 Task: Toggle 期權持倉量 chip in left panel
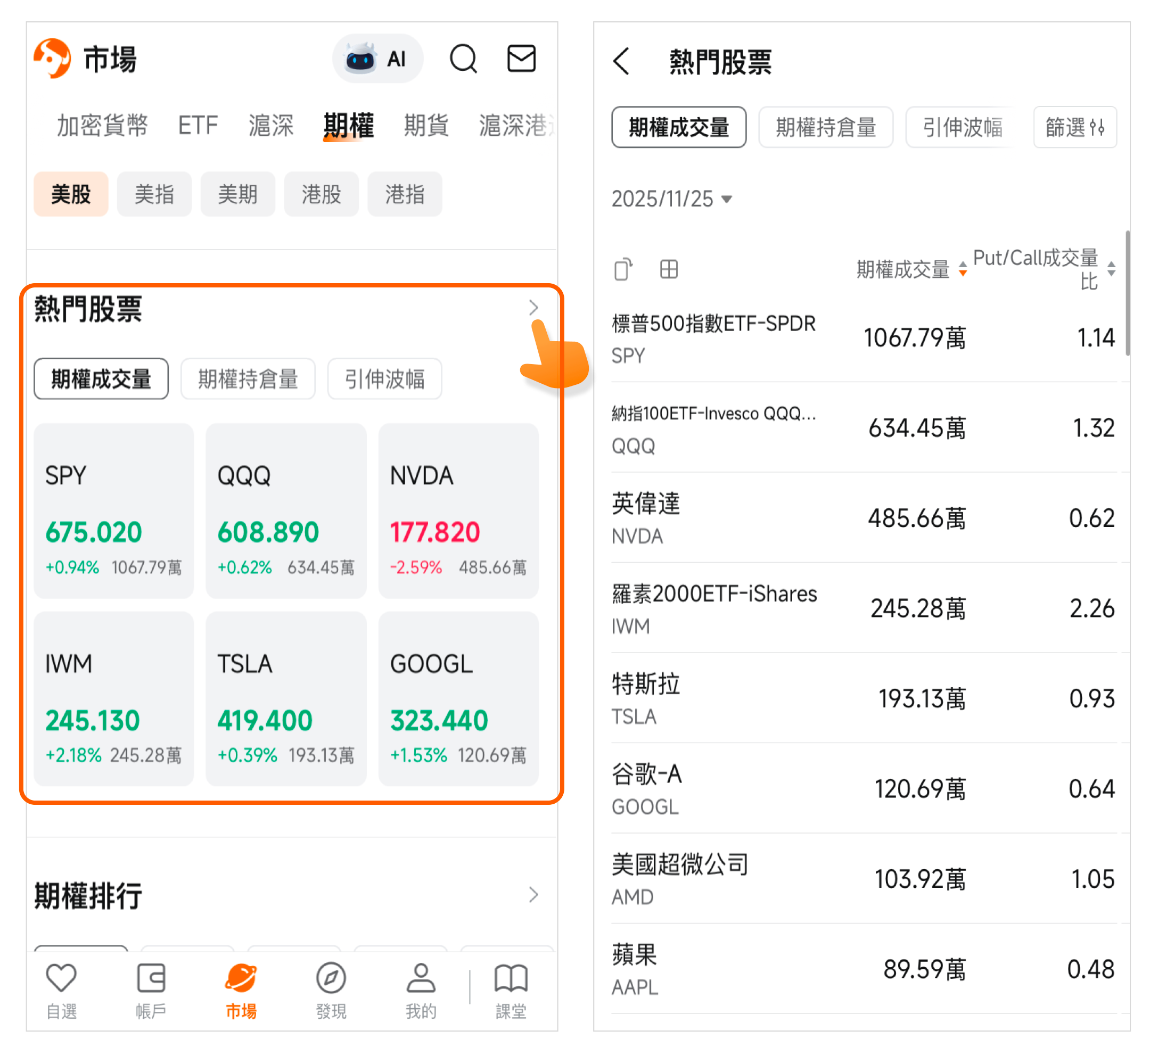[248, 378]
